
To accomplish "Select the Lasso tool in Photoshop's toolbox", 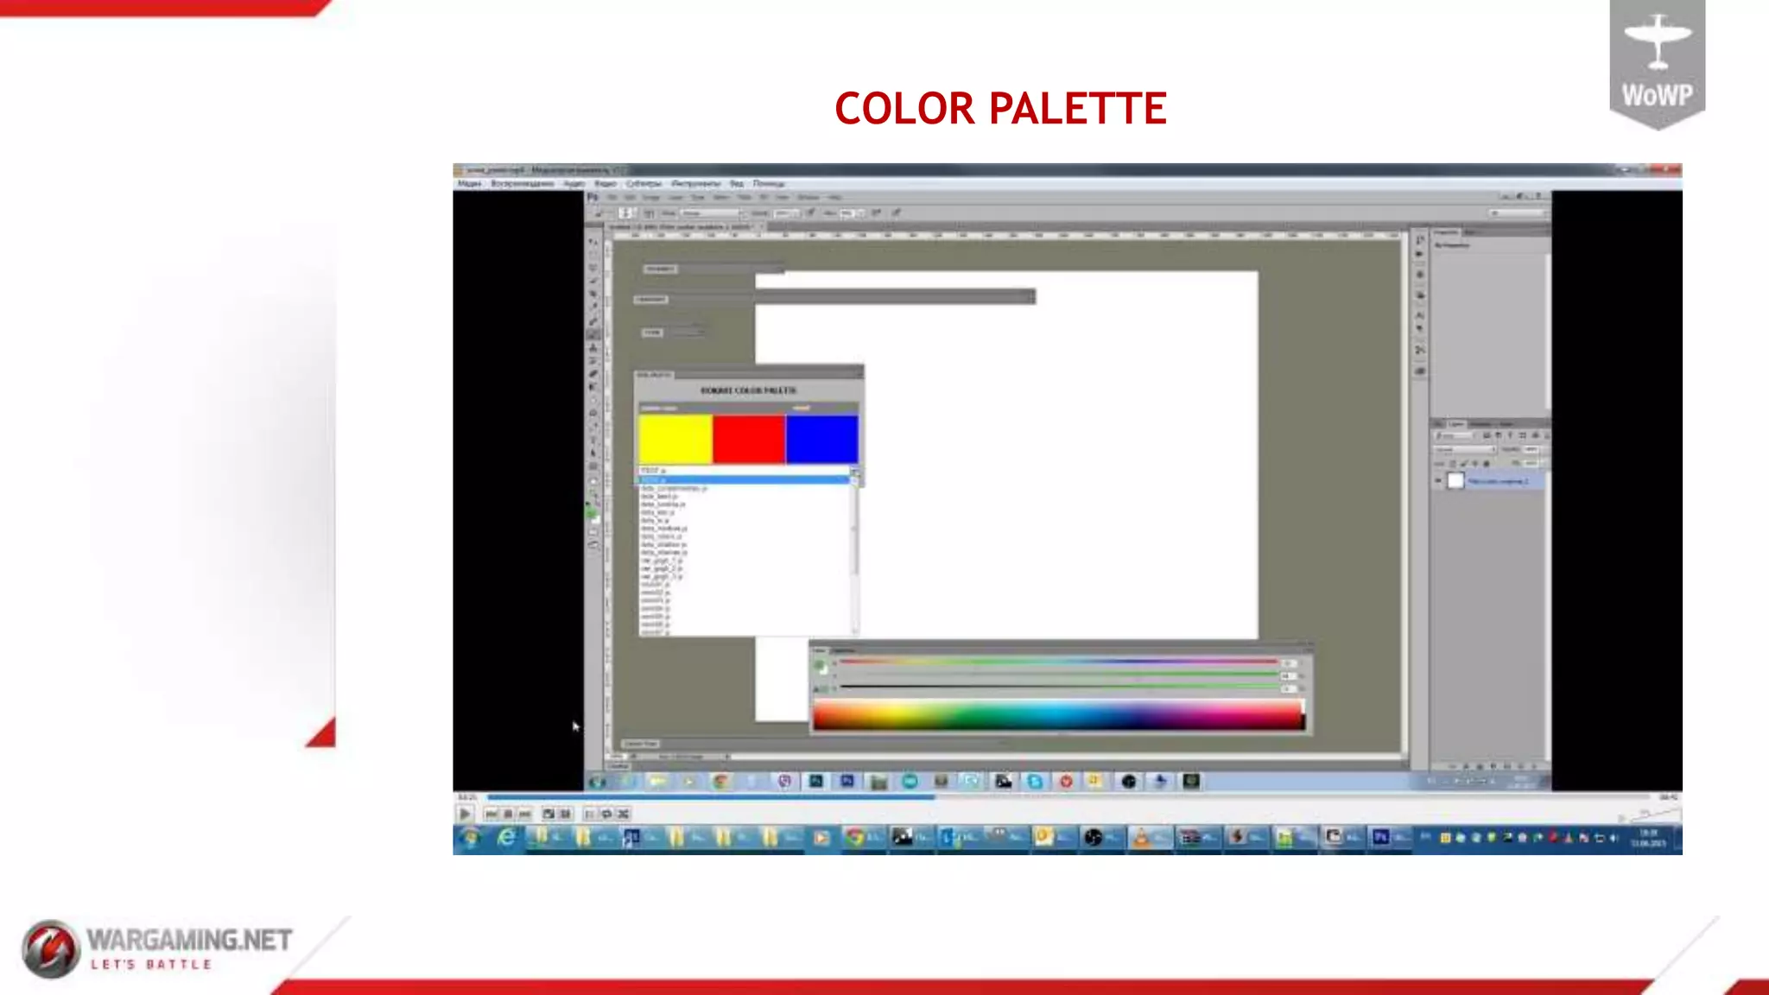I will point(593,267).
